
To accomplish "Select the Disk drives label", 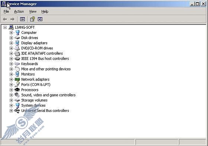I will (30, 38).
